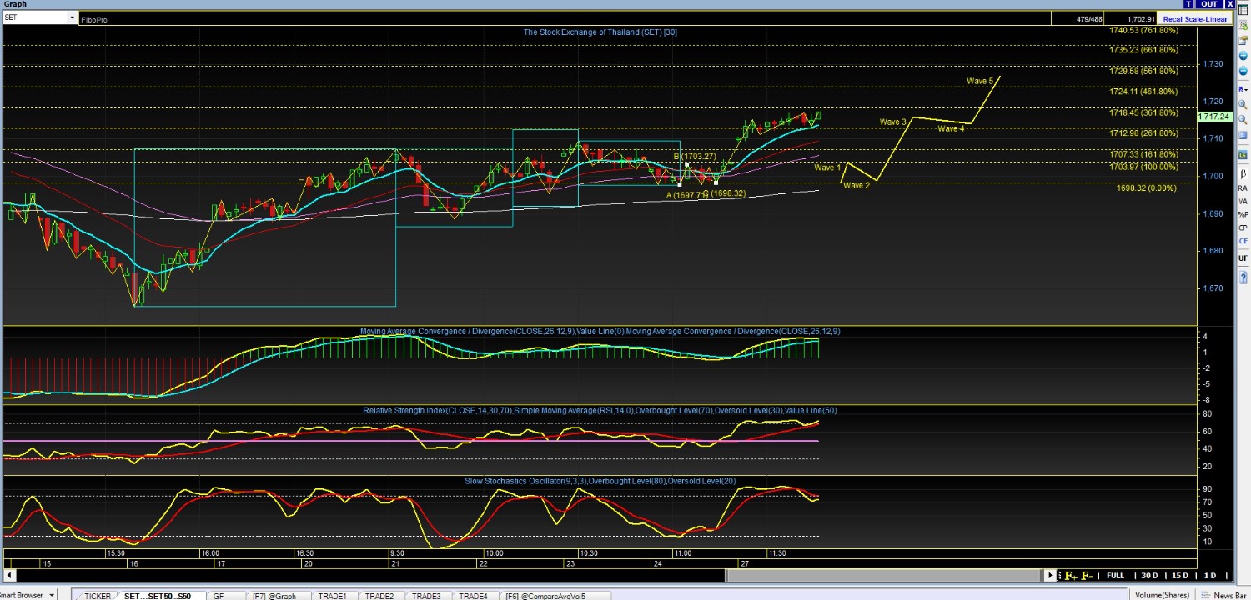Click the Relative Strength Index indicator title
Screen dimensions: 1251x600
click(x=600, y=410)
